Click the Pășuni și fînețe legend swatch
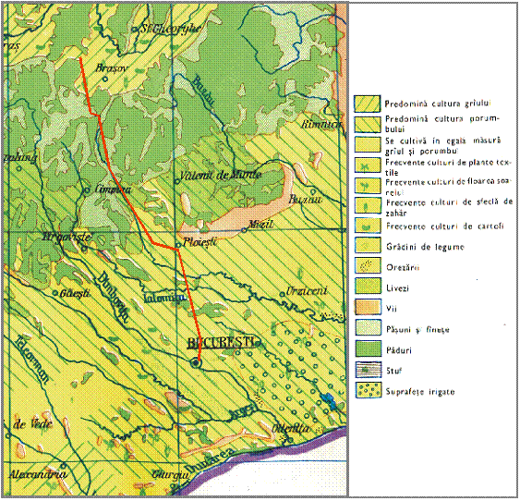520x501 pixels. click(x=368, y=328)
